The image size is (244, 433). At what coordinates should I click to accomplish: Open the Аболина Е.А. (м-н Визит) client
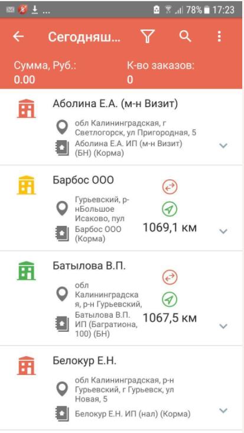click(115, 104)
